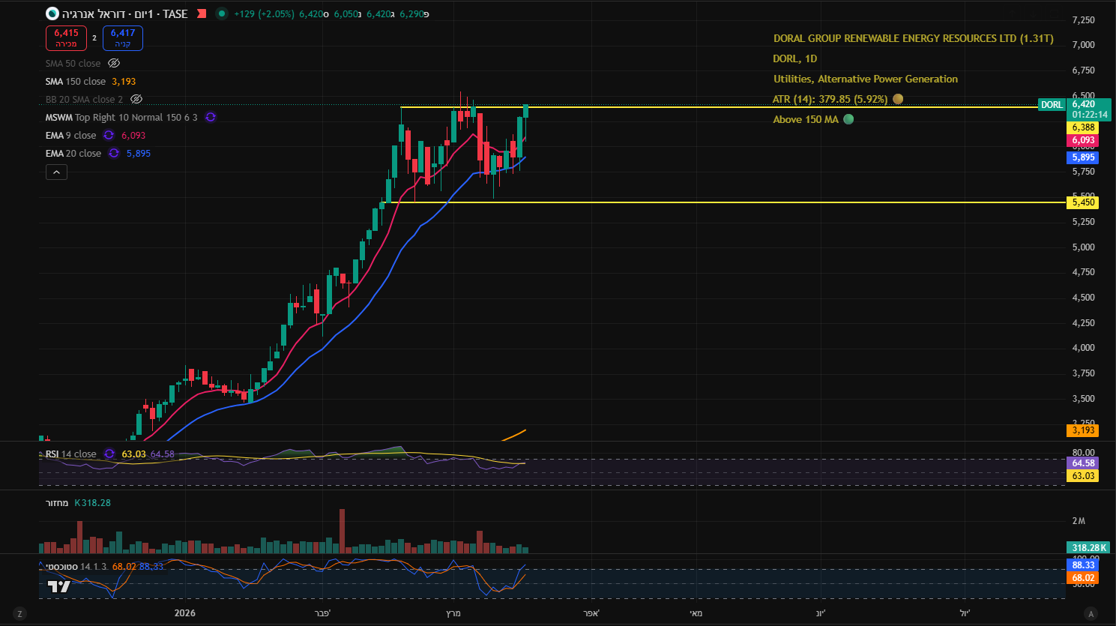The image size is (1116, 626).
Task: Click the stochastic 88.33 blue scale label
Action: [x=1083, y=565]
